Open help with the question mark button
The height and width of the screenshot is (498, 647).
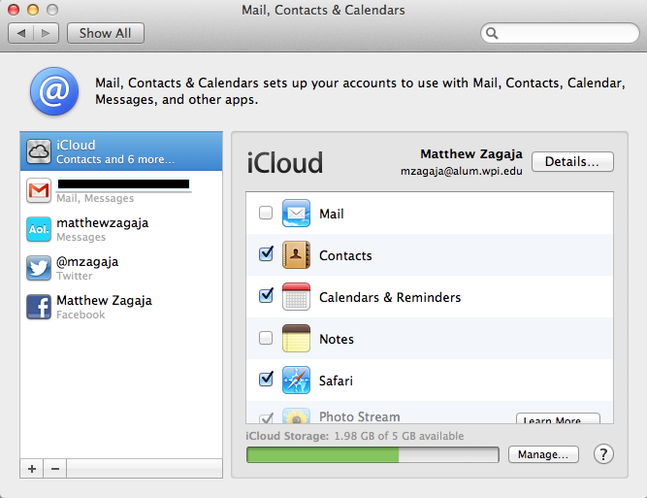603,454
